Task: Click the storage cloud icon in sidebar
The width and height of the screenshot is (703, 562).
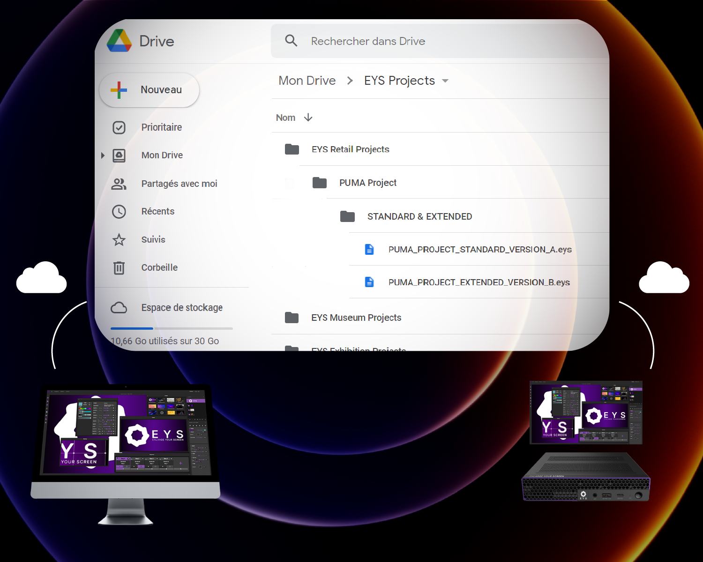Action: click(x=119, y=308)
